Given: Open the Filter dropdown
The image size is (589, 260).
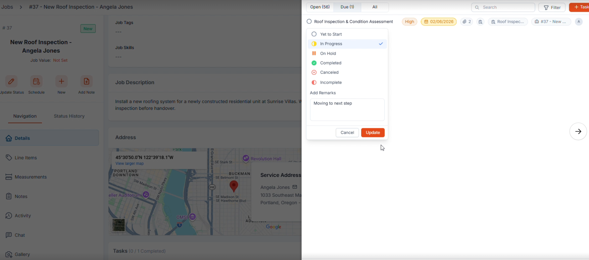Looking at the screenshot, I should pos(552,7).
